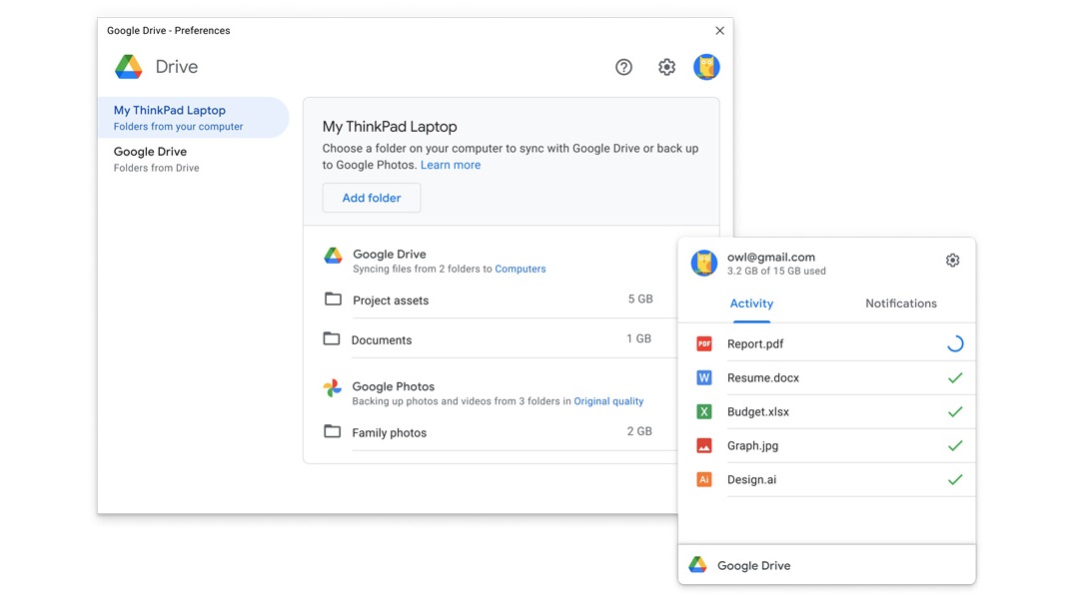Click the Word icon beside Resume.docx

click(x=704, y=377)
